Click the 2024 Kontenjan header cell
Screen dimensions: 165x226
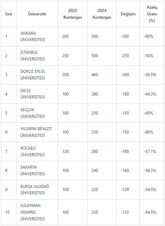click(102, 14)
